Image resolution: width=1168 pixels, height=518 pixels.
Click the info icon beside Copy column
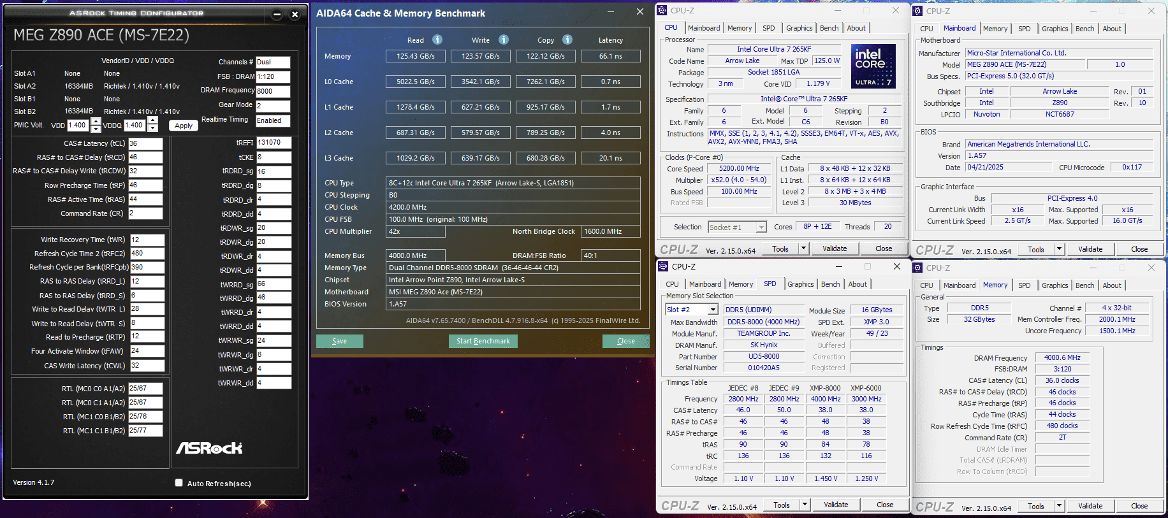coord(567,40)
